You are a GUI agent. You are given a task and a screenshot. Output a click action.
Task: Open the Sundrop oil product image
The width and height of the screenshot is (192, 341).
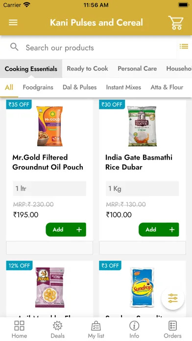142,287
